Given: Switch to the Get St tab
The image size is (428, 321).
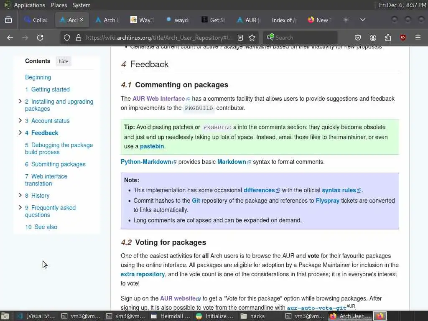Looking at the screenshot, I should pyautogui.click(x=213, y=20).
